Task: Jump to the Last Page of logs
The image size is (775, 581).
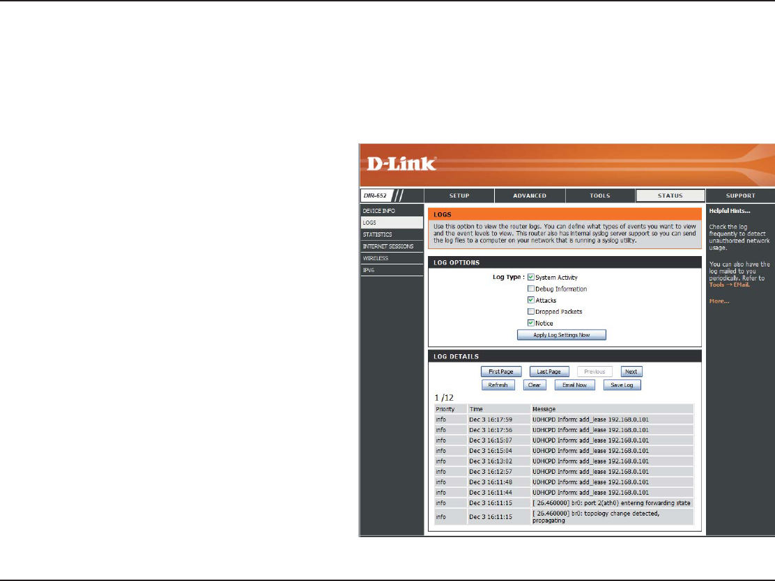Action: point(549,372)
